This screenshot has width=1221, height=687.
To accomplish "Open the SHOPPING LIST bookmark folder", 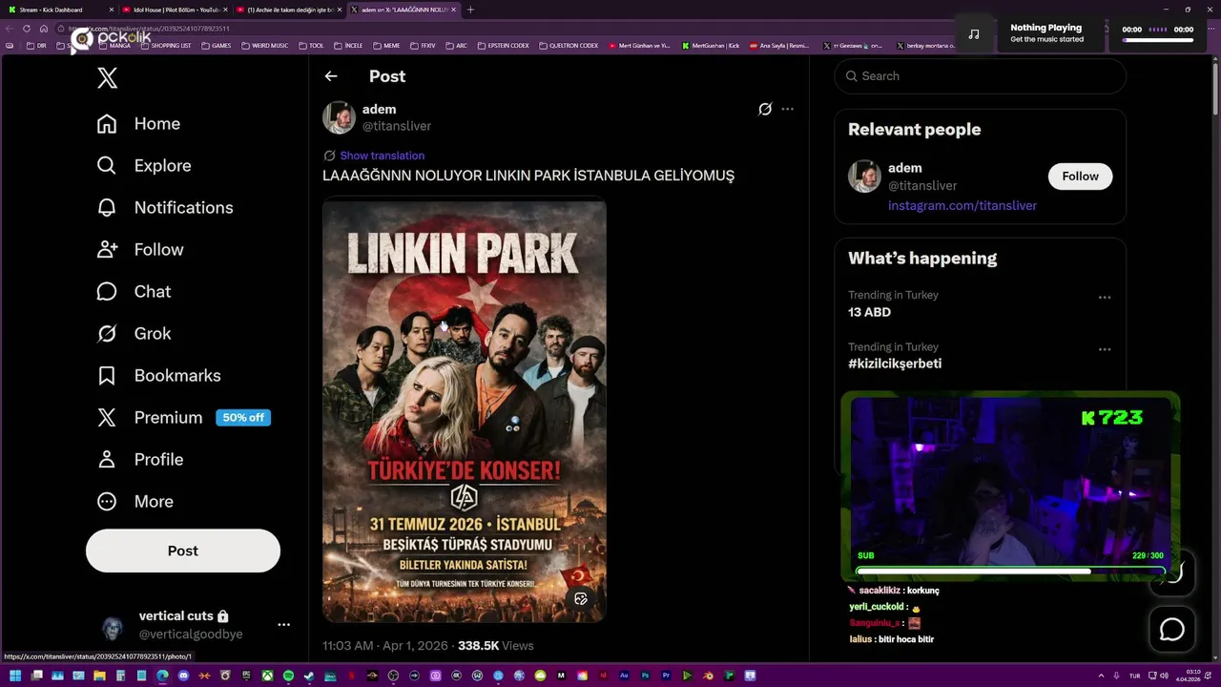I will [166, 45].
